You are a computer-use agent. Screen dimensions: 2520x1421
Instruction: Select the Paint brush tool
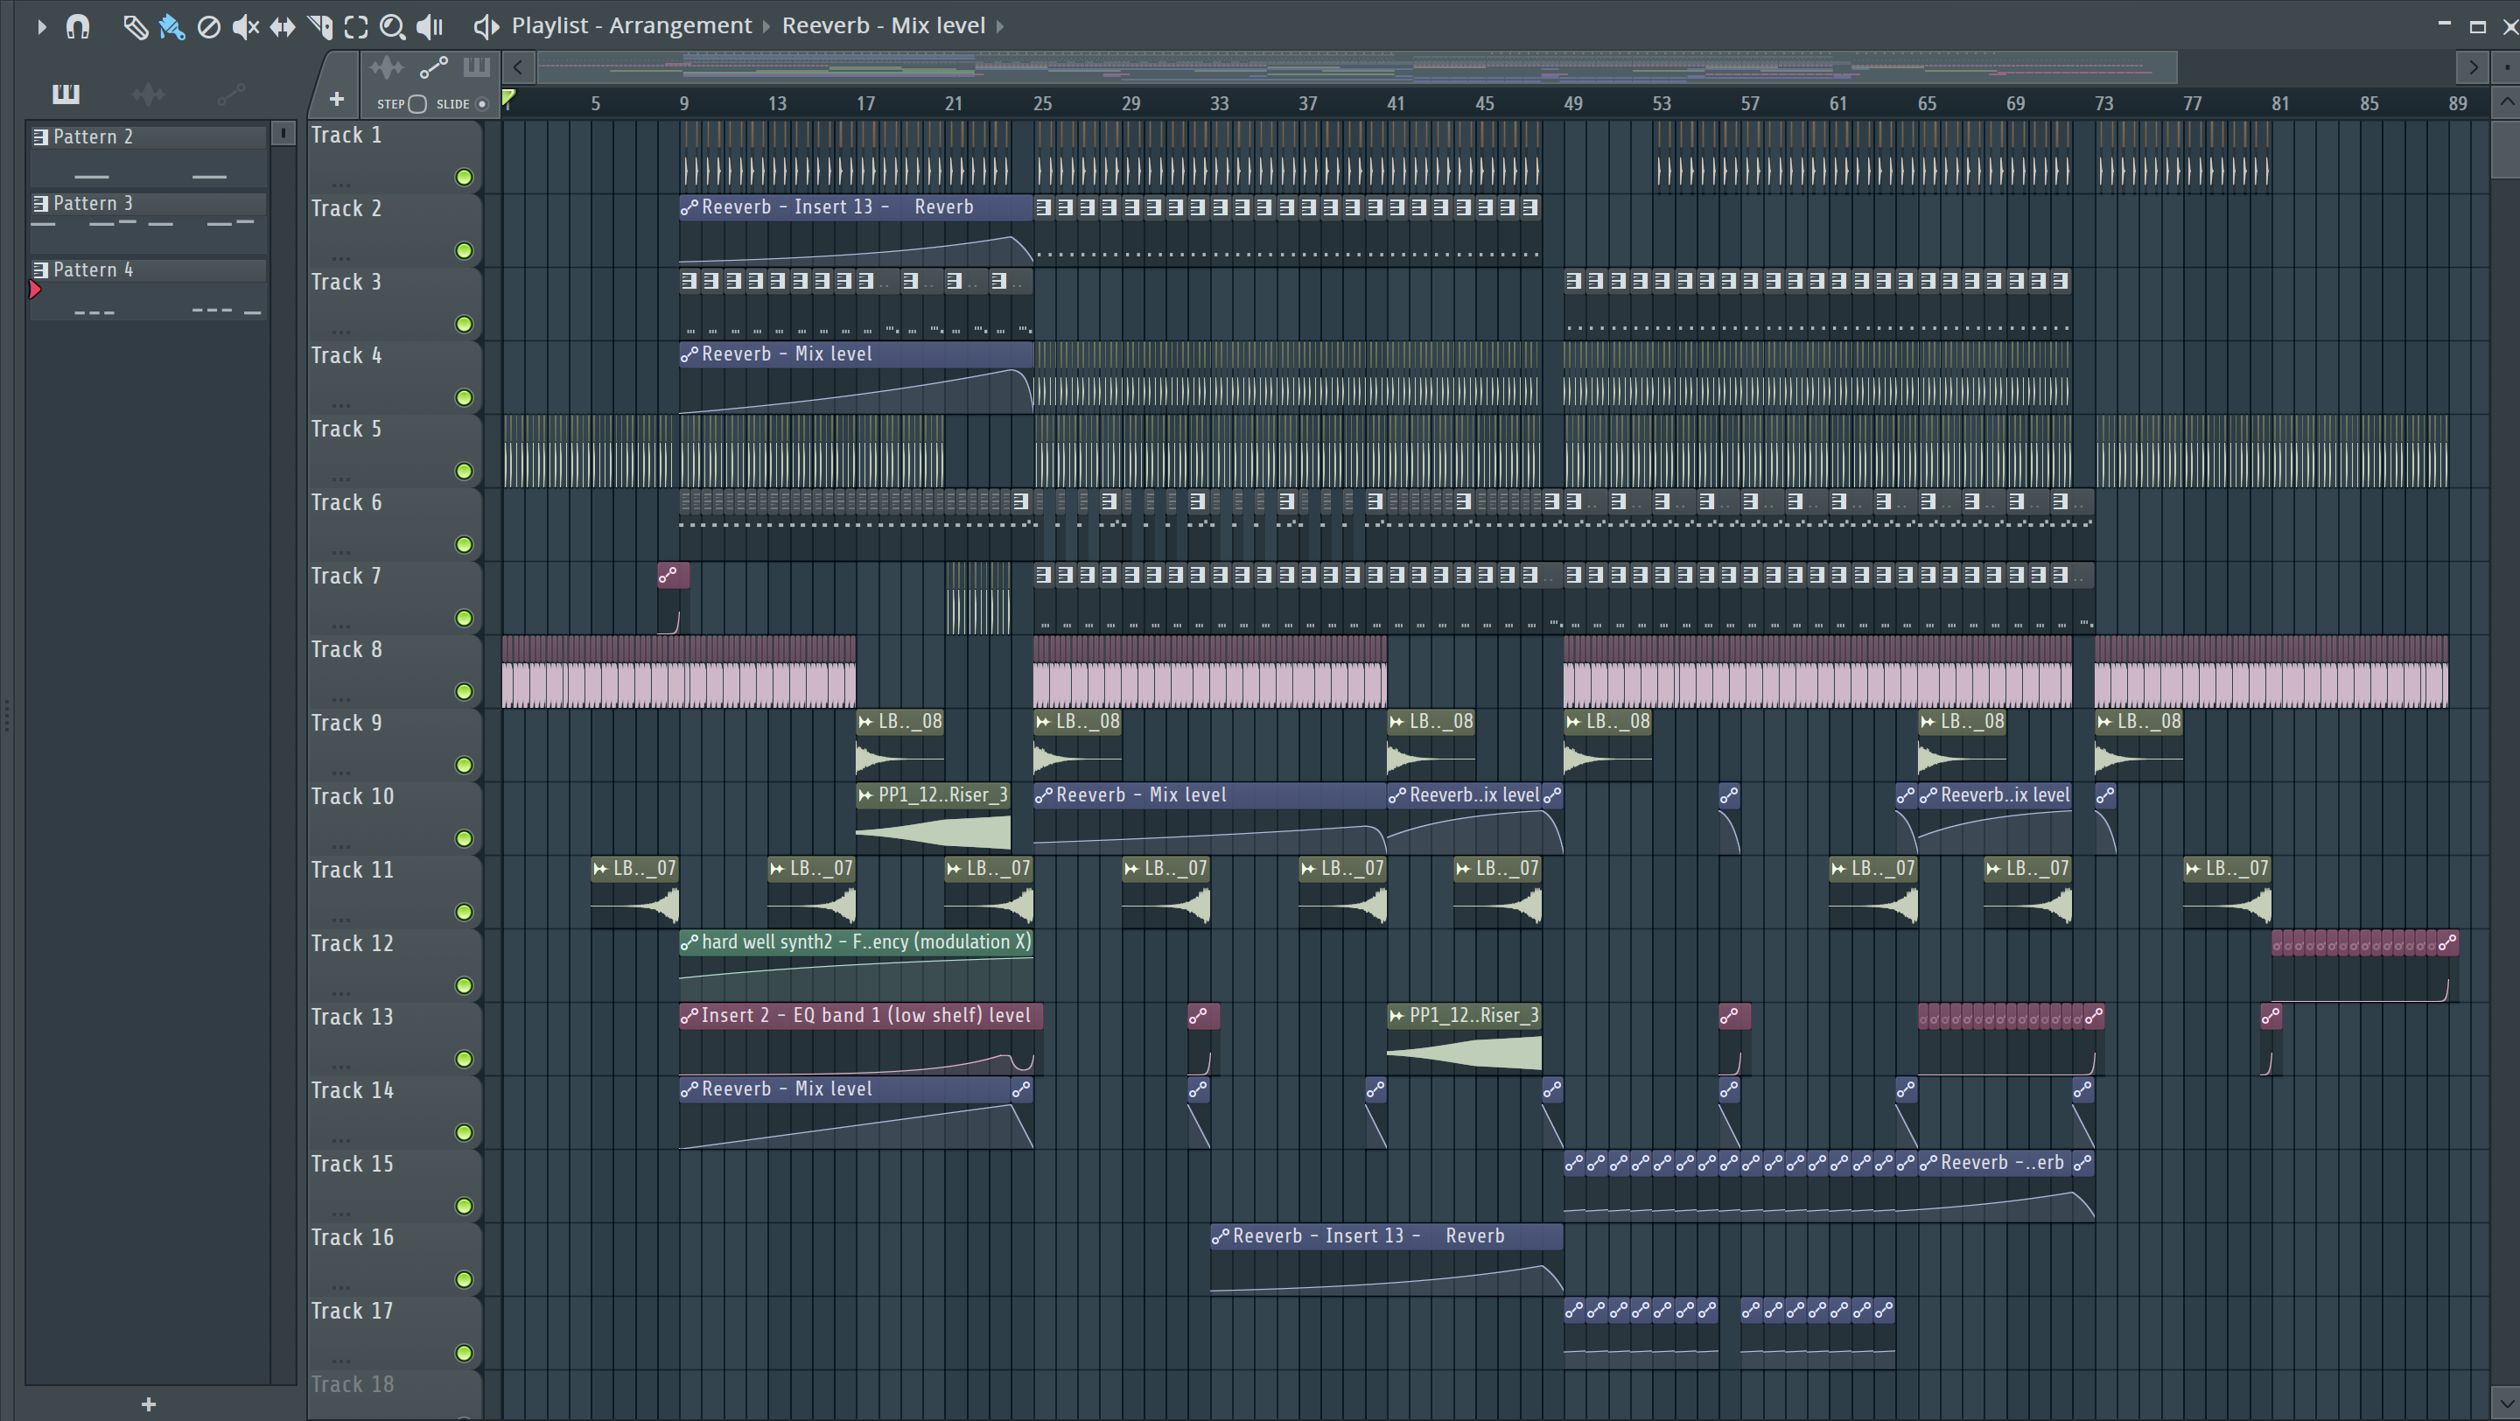tap(172, 26)
